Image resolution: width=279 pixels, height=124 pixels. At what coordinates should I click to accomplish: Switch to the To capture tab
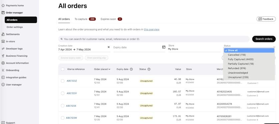tap(85, 19)
